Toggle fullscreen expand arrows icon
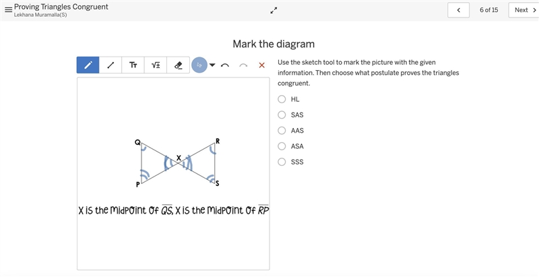This screenshot has width=539, height=277. click(x=274, y=10)
